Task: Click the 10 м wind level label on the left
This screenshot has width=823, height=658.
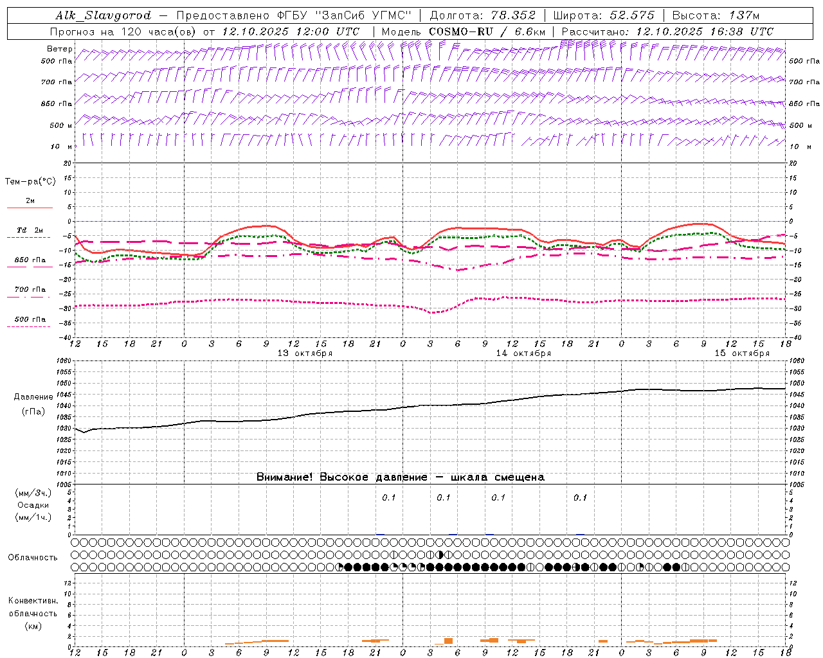Action: (x=61, y=147)
